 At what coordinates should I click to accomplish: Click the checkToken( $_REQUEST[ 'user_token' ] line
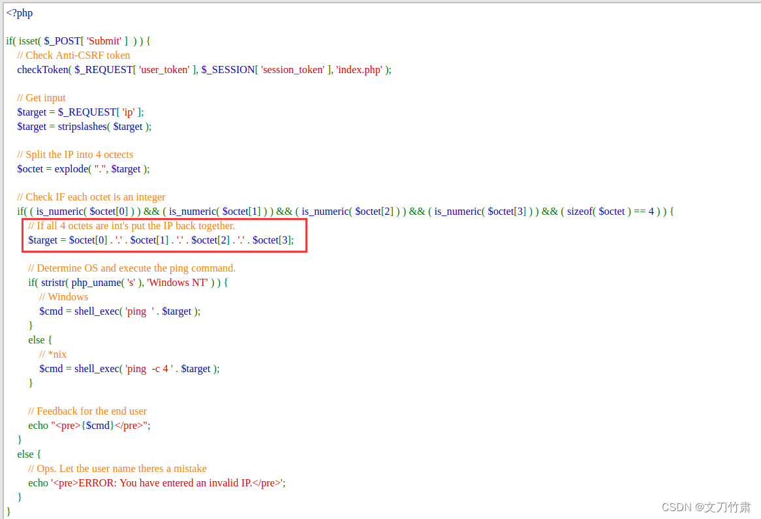(204, 70)
